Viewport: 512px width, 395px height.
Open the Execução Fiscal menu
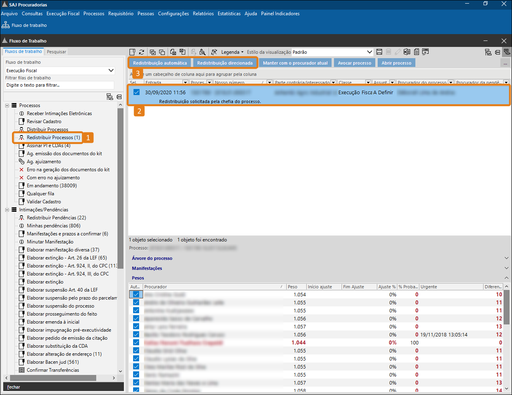[x=63, y=14]
